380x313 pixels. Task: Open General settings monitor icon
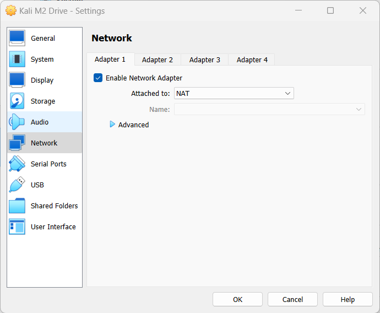click(17, 38)
